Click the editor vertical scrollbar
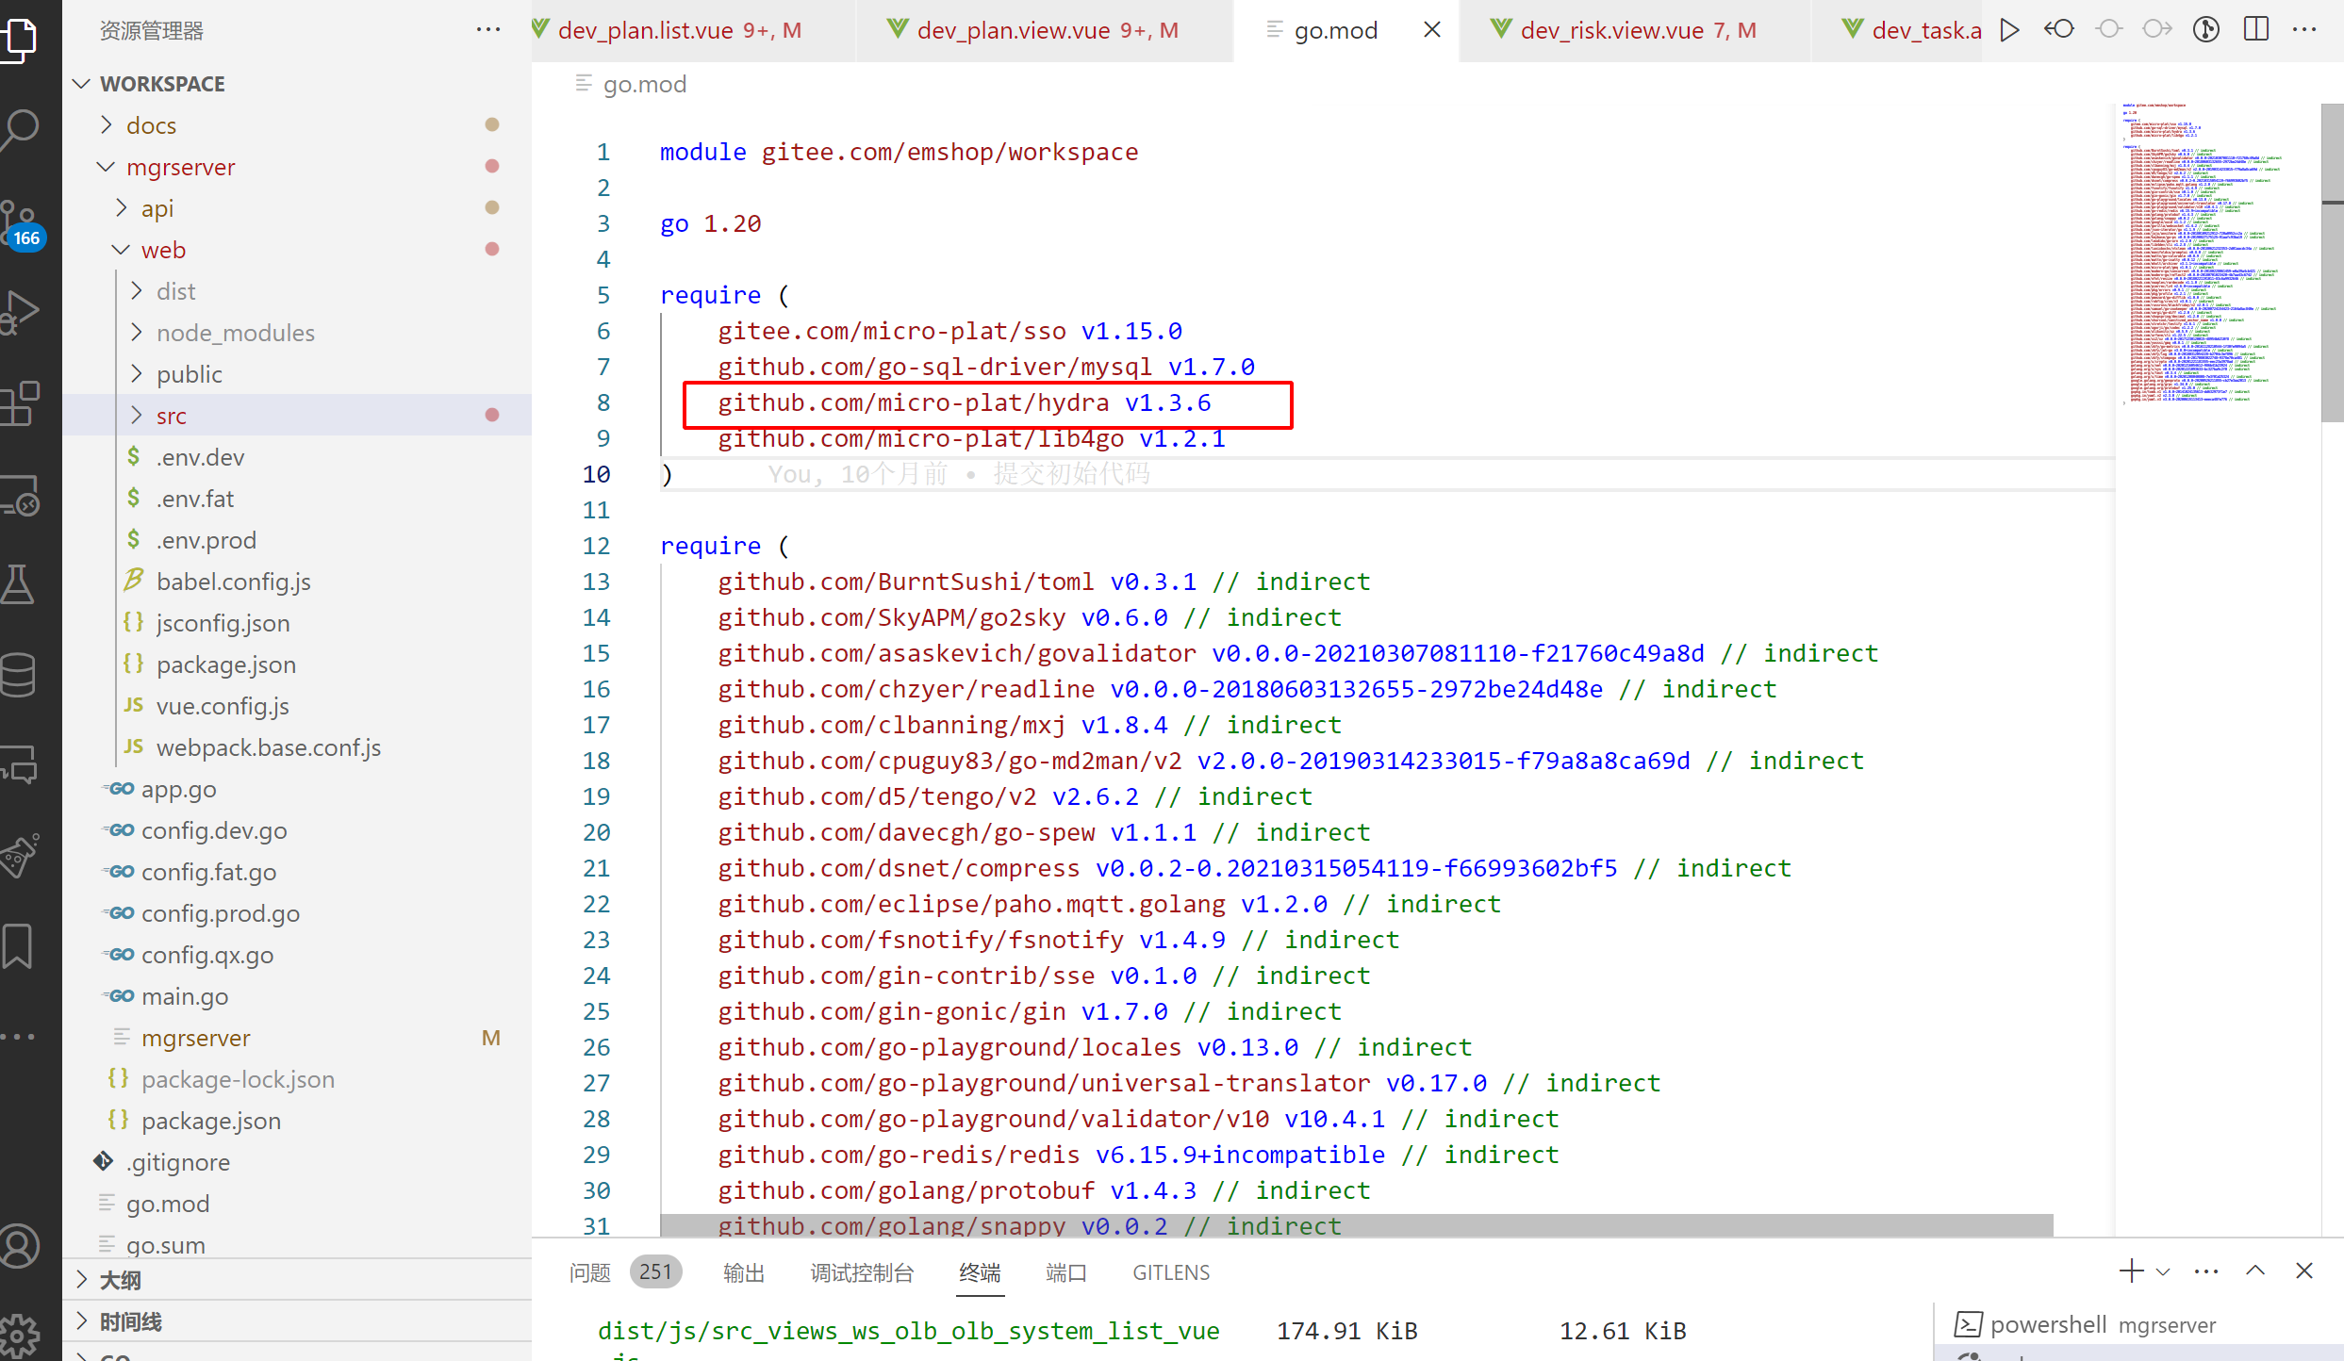Screen dimensions: 2344x1361 2333,262
